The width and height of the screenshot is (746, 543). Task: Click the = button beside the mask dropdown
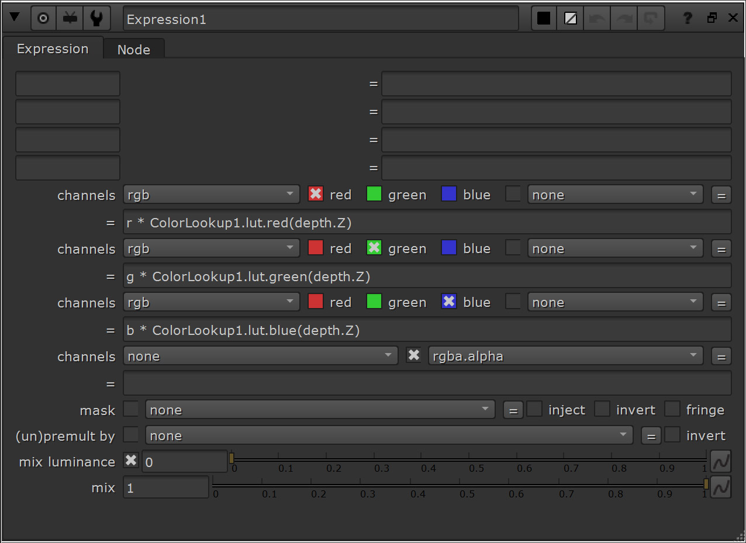513,409
